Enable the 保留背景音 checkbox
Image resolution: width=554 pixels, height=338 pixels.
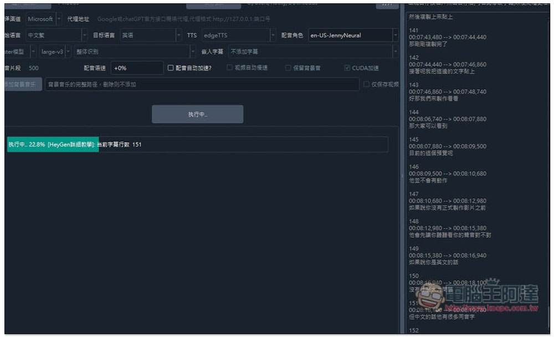pos(288,68)
